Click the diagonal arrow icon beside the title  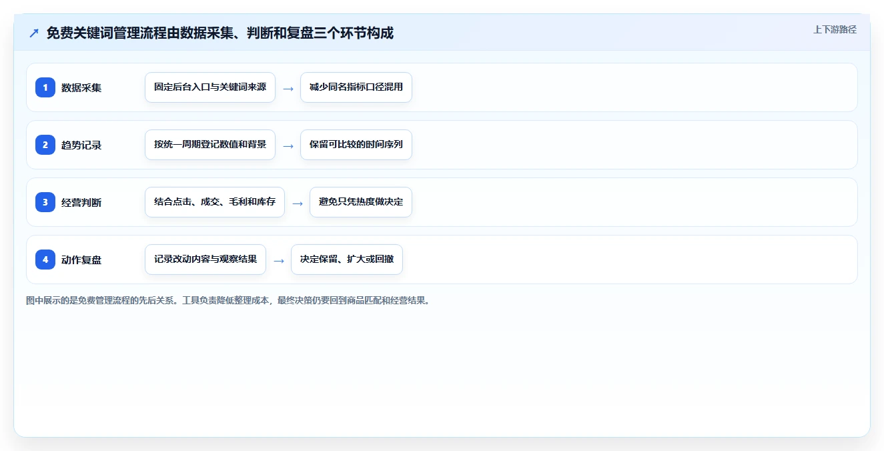34,33
